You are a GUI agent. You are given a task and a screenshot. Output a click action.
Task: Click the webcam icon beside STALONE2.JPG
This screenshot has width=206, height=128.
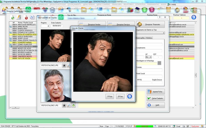[64, 66]
